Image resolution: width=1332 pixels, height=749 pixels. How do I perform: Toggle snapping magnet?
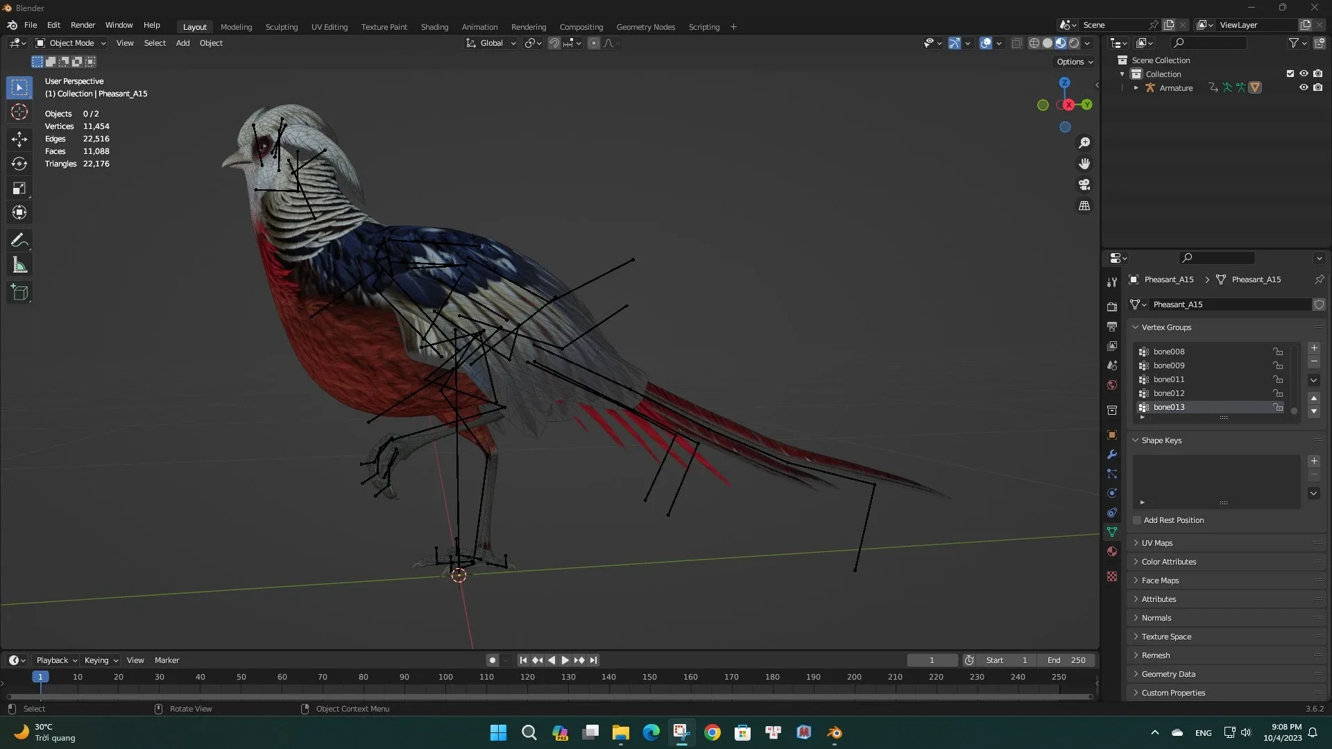tap(554, 43)
